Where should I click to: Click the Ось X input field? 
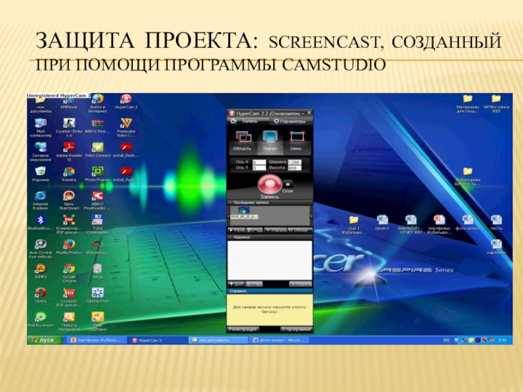coord(259,162)
